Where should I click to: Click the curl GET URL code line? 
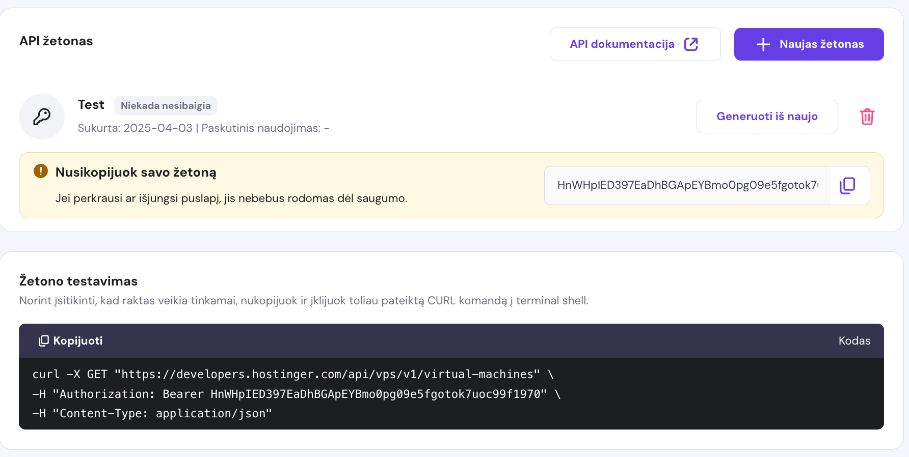[x=292, y=375]
